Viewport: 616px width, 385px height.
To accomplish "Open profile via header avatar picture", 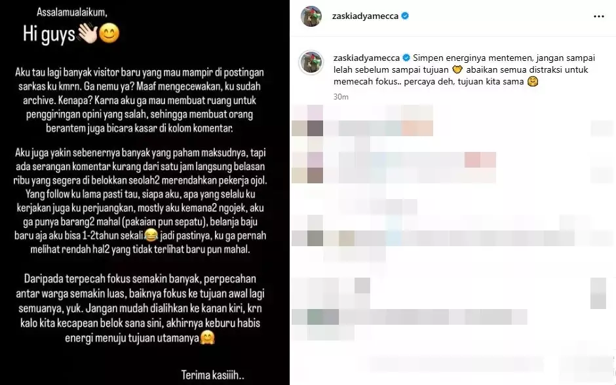I will click(311, 16).
